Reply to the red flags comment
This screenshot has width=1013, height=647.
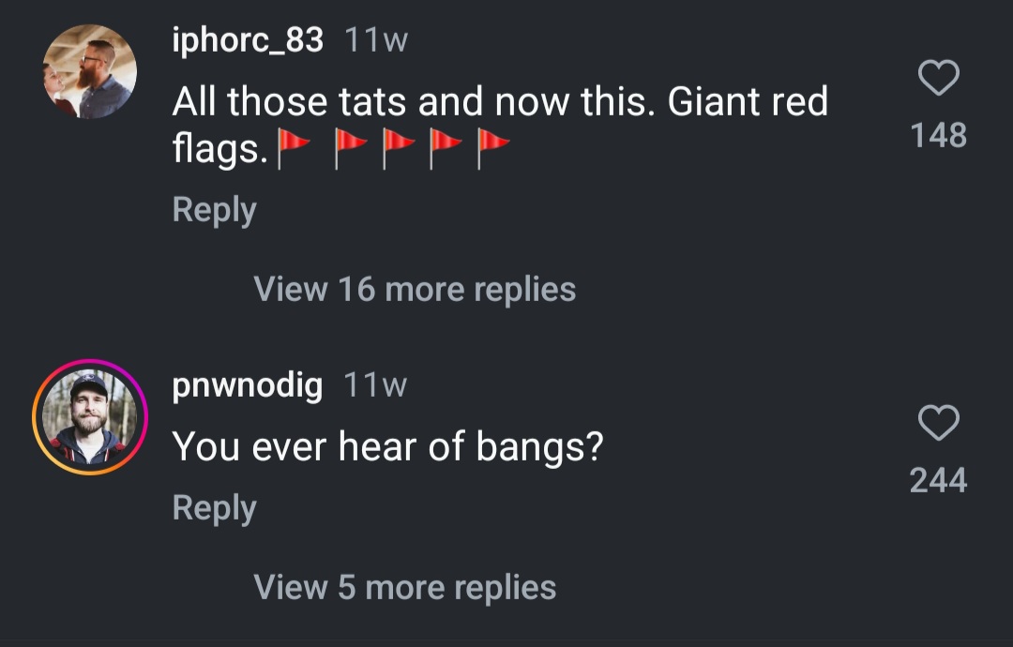pyautogui.click(x=215, y=210)
